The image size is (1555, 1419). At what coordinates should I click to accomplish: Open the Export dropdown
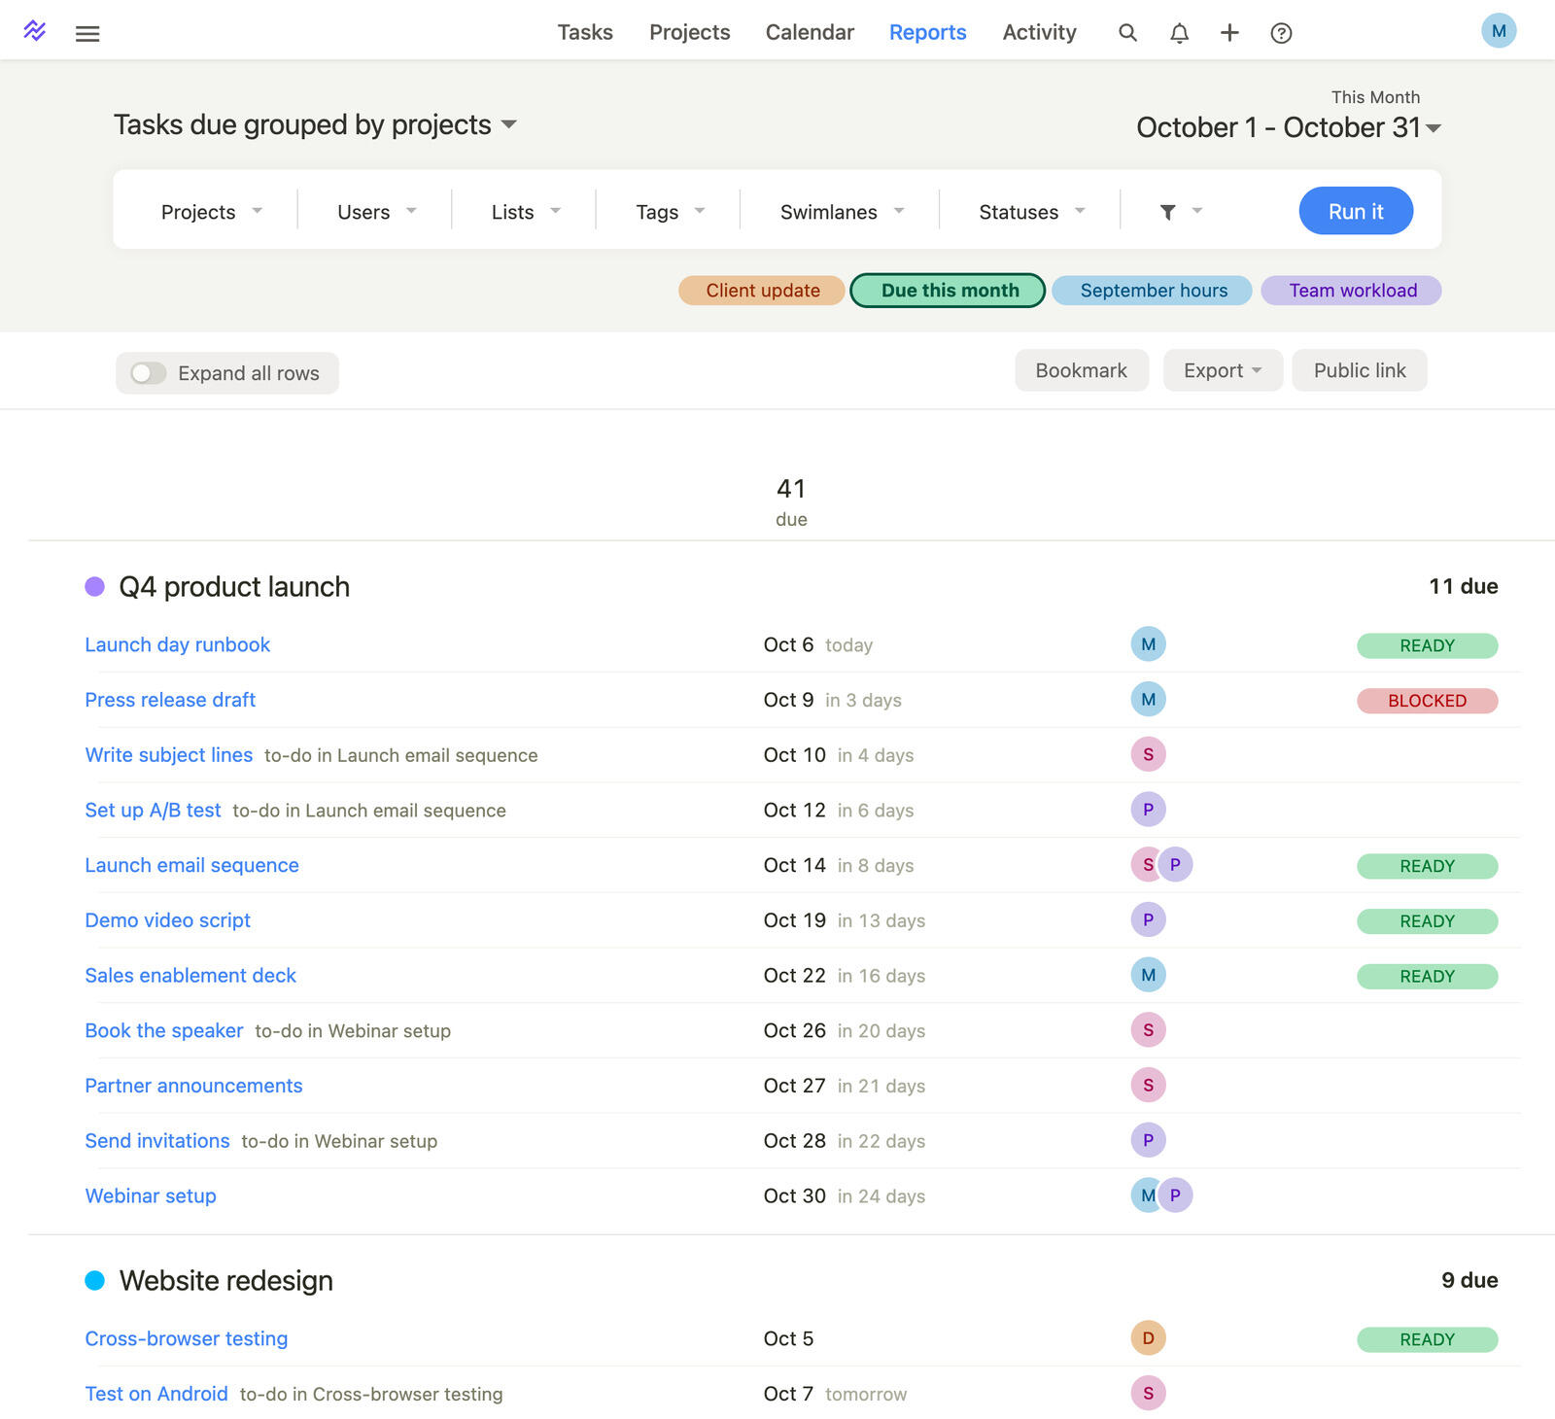click(1223, 370)
